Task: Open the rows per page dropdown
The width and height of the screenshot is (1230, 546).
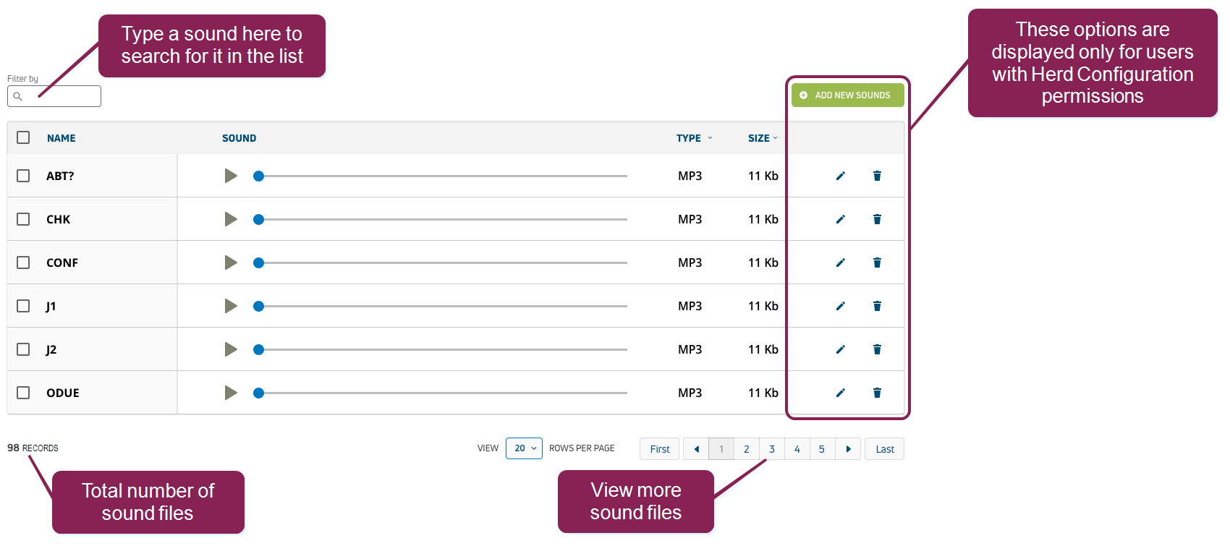Action: coord(525,448)
